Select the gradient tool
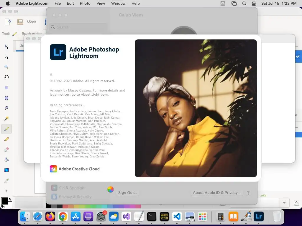The image size is (302, 226). pyautogui.click(x=6, y=170)
